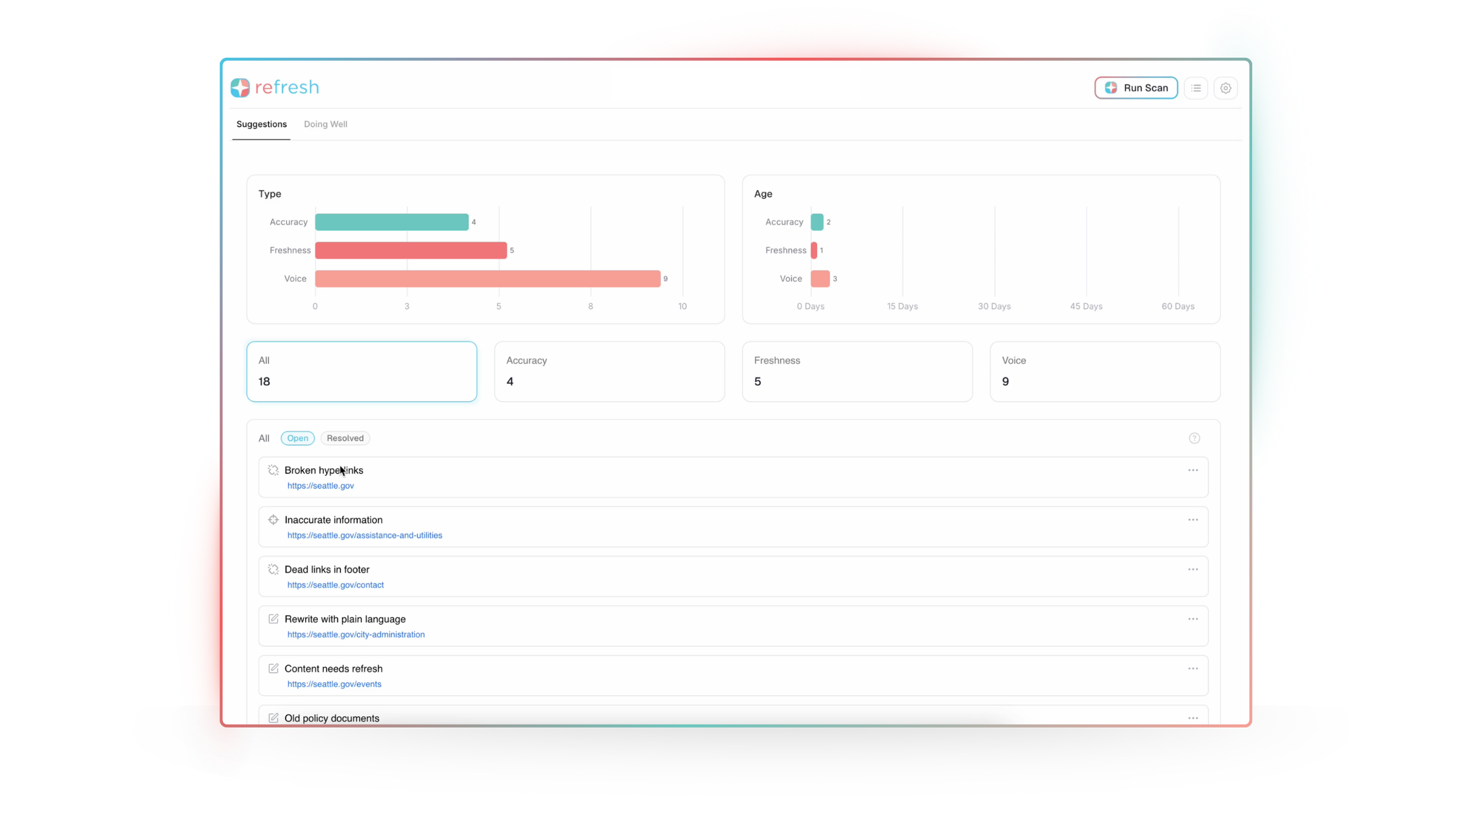Image resolution: width=1472 pixels, height=828 pixels.
Task: Open settings gear icon
Action: click(1226, 88)
